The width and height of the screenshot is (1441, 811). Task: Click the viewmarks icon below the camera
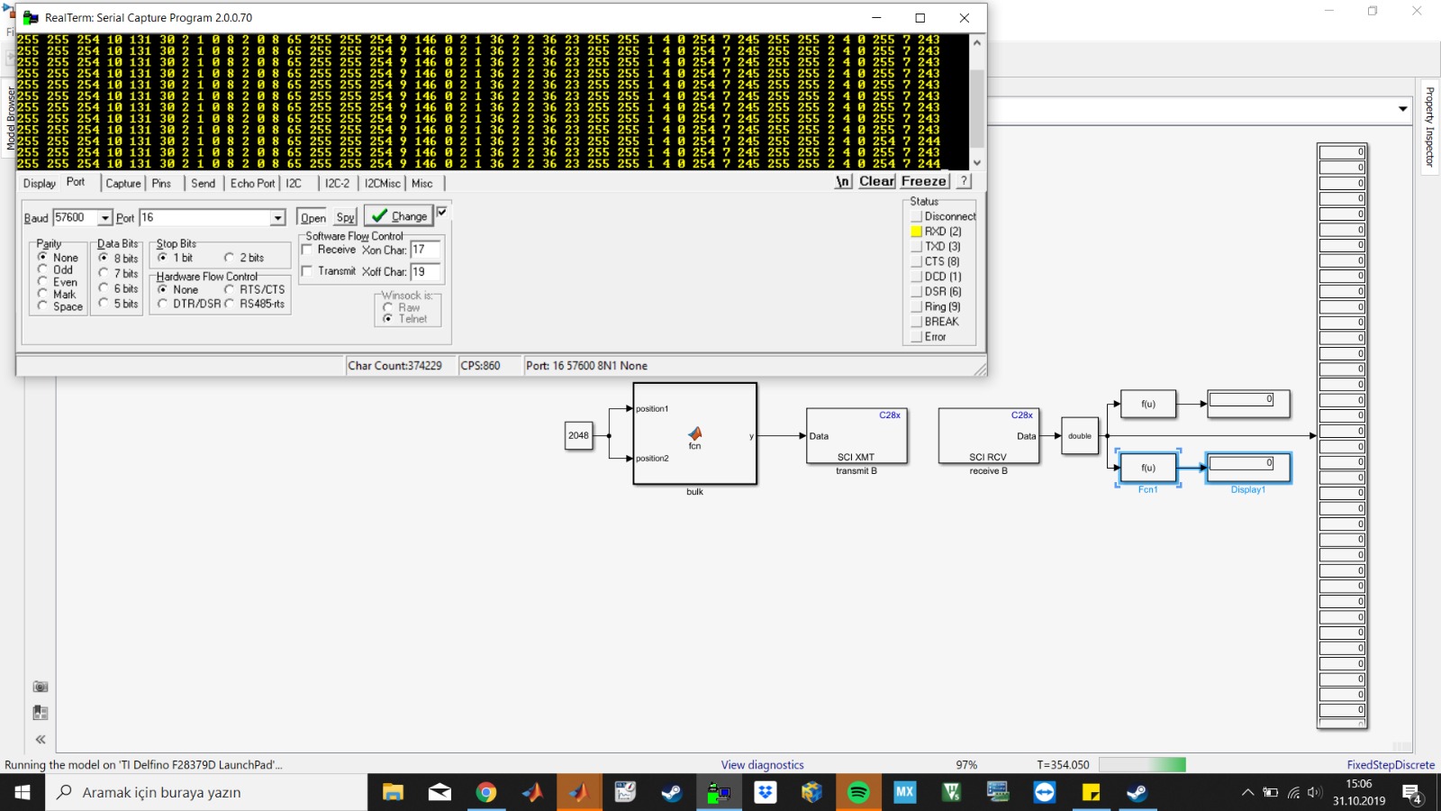point(41,713)
